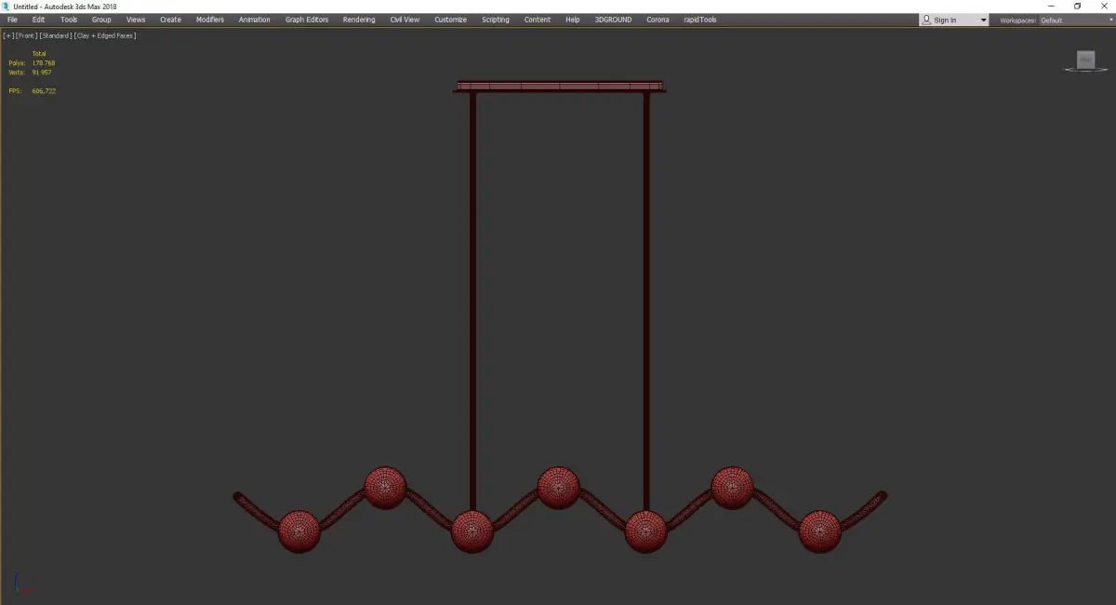The height and width of the screenshot is (605, 1116).
Task: Open the Content menu
Action: 538,20
